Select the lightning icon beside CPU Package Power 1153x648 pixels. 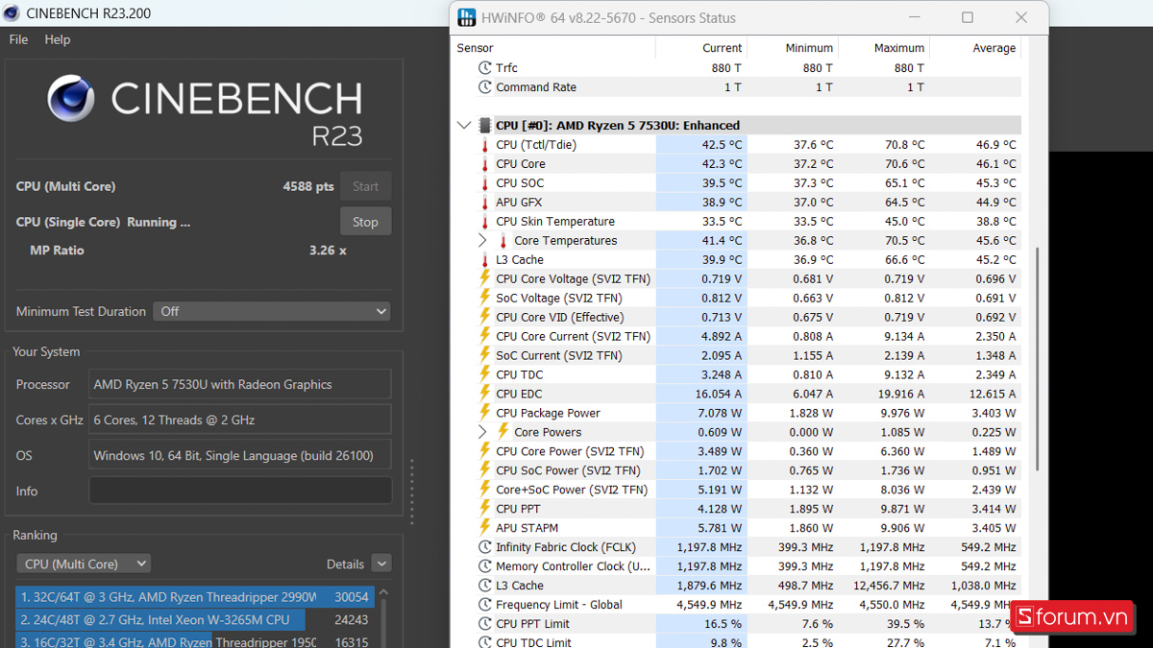coord(484,413)
